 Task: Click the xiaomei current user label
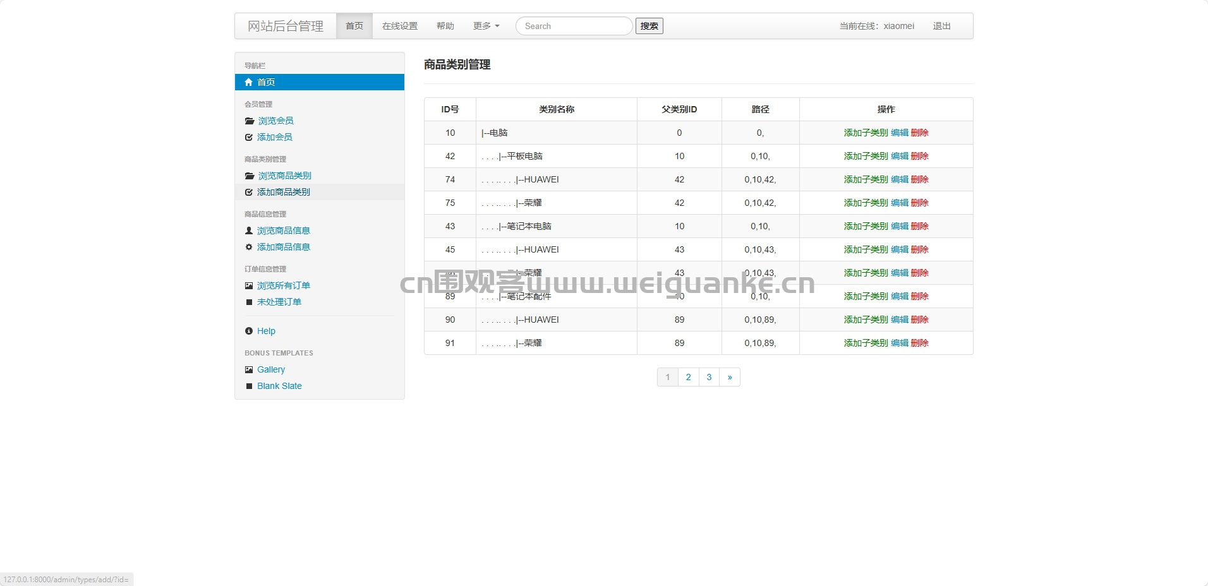899,26
